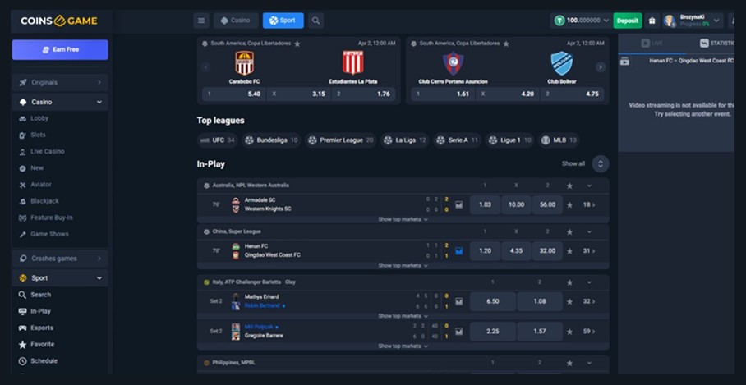This screenshot has width=746, height=385.
Task: Open stats icon for Armadale SC match
Action: coord(458,205)
